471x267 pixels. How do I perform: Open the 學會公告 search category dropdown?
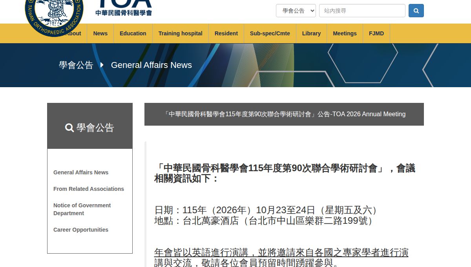click(296, 11)
